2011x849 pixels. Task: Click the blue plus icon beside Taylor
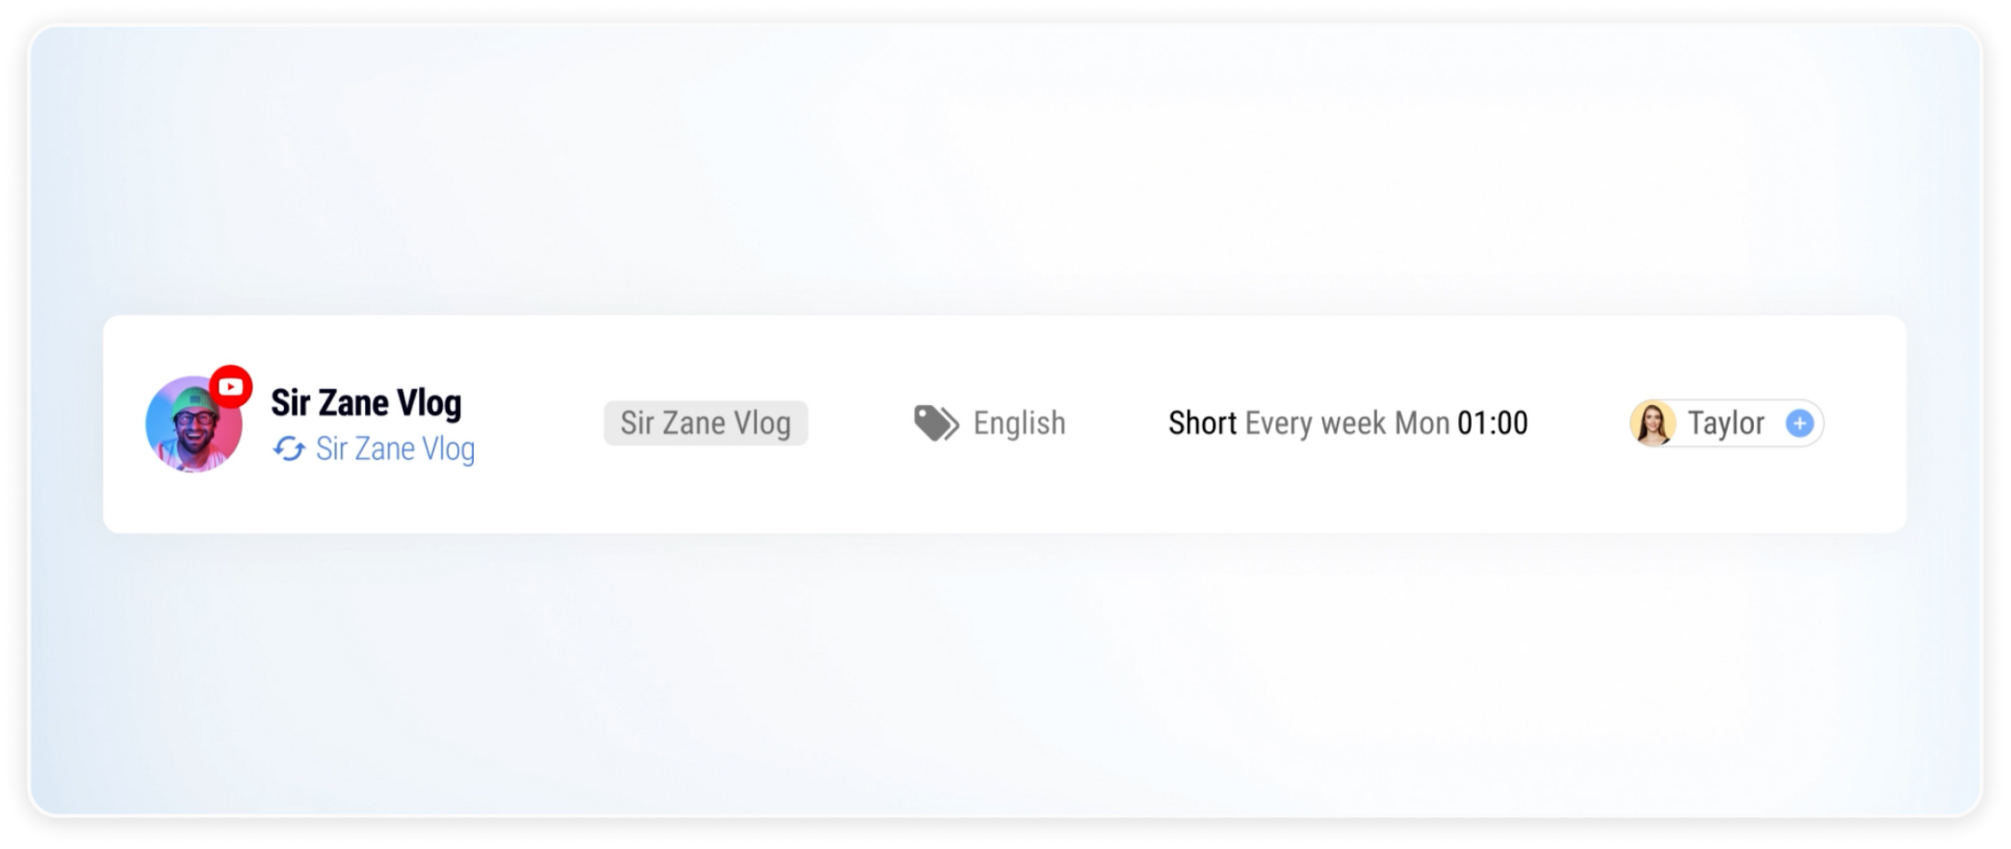(1800, 424)
